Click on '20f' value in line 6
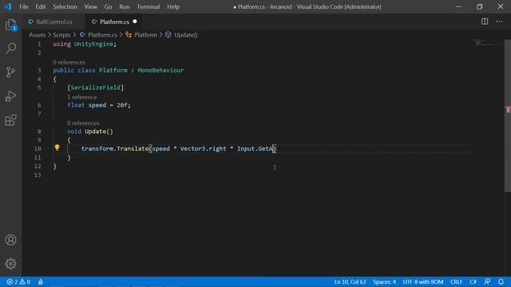Viewport: 511px width, 287px height. point(122,105)
